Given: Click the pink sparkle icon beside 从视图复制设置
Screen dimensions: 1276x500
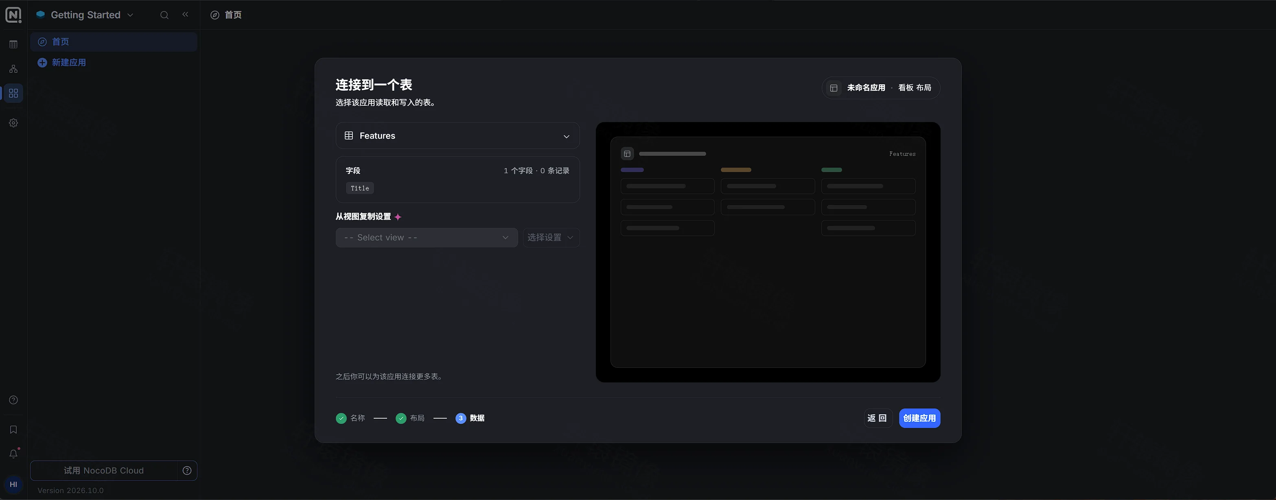Looking at the screenshot, I should coord(398,217).
